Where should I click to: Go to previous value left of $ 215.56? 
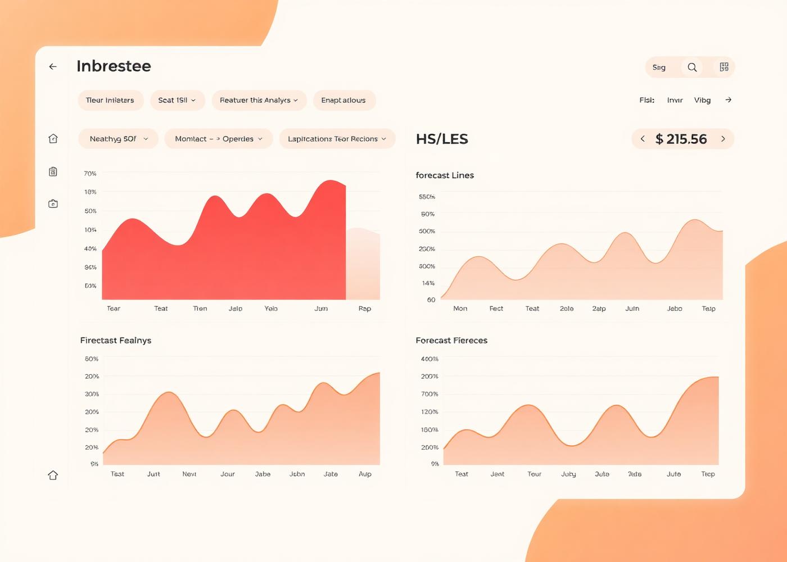643,139
